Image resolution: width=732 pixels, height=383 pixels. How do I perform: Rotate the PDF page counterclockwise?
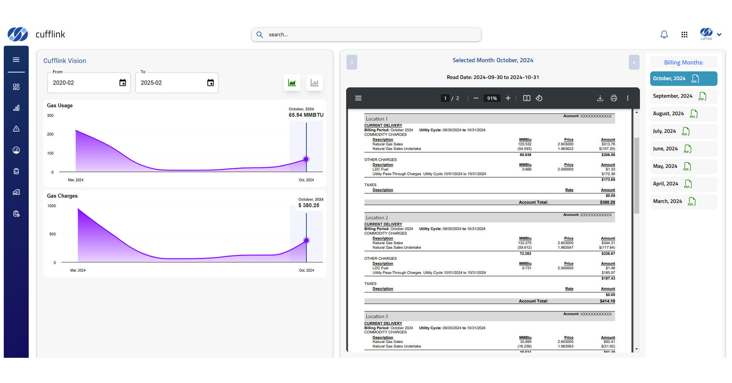[539, 98]
